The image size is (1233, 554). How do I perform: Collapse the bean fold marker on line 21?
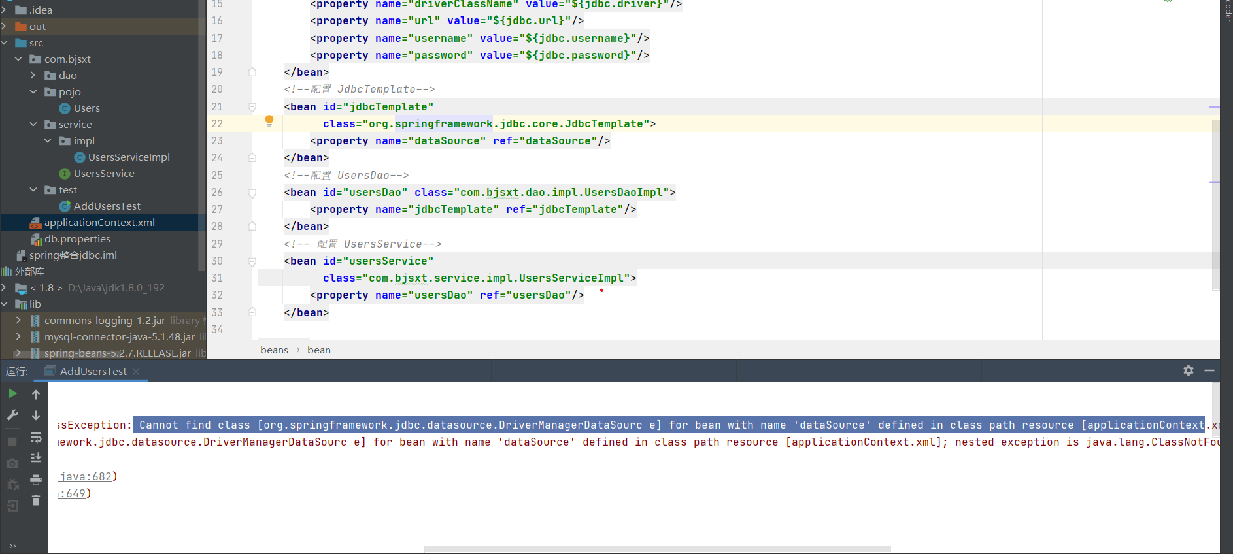pyautogui.click(x=252, y=107)
